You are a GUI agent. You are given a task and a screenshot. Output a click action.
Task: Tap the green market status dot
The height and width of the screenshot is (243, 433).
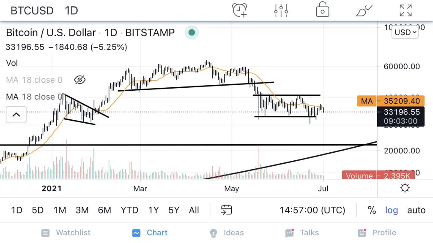[x=192, y=32]
